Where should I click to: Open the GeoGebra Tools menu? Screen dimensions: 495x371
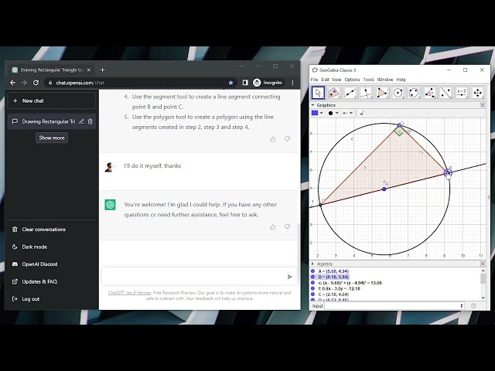click(368, 80)
